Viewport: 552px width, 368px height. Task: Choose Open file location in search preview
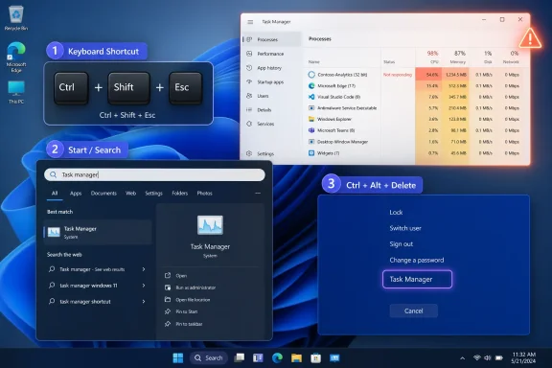click(188, 300)
